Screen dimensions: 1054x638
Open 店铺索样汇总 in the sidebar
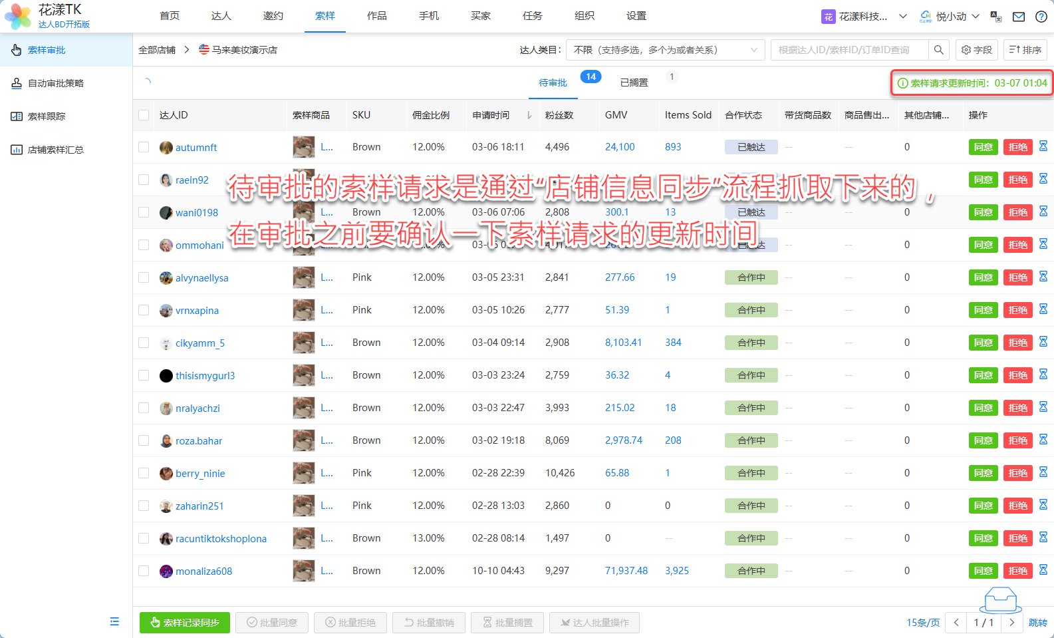tap(56, 150)
